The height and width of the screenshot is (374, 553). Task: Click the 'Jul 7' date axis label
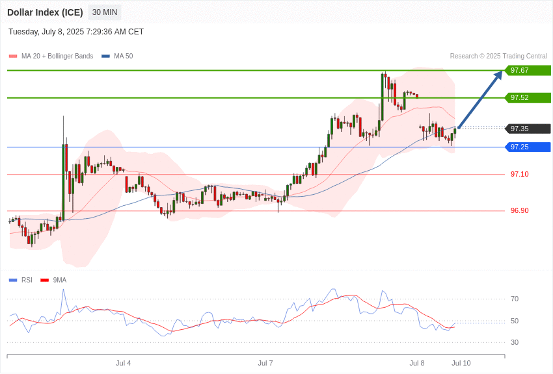265,363
